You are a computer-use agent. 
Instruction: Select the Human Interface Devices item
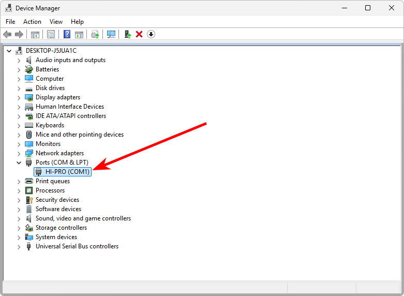(x=69, y=107)
